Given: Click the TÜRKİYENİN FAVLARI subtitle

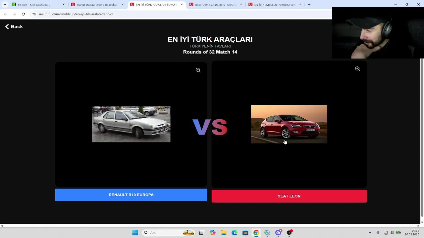Looking at the screenshot, I should click(210, 46).
